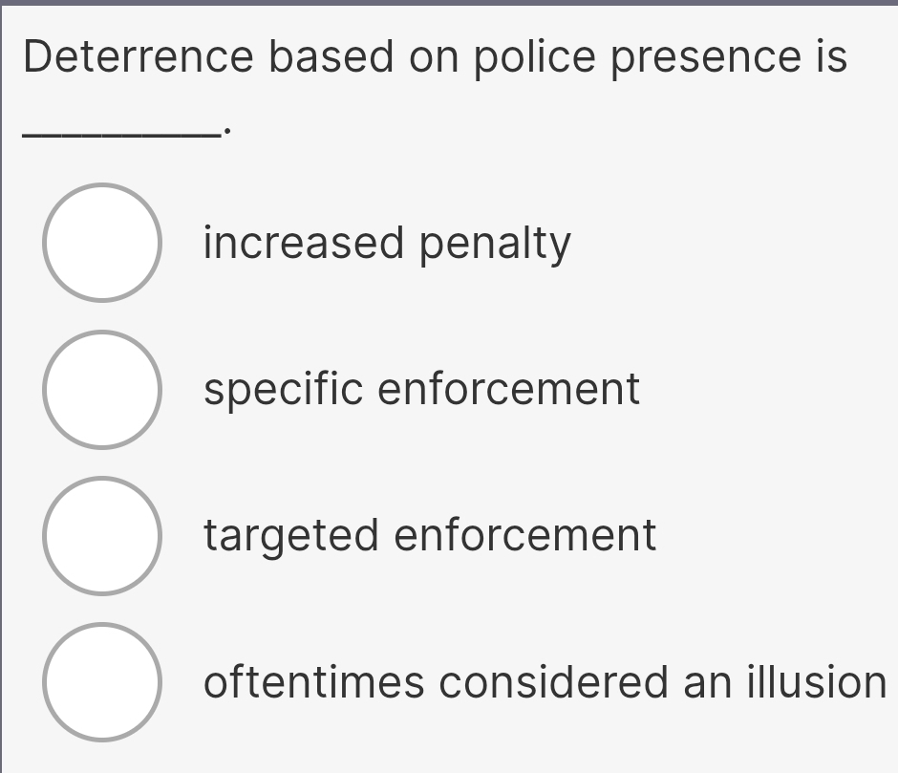Select the radio button beside oftentimes considered an illusion

[103, 682]
